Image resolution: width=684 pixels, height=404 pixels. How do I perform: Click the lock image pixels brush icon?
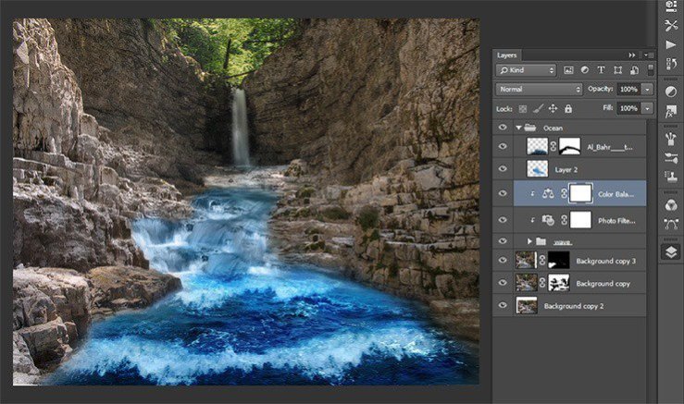538,109
